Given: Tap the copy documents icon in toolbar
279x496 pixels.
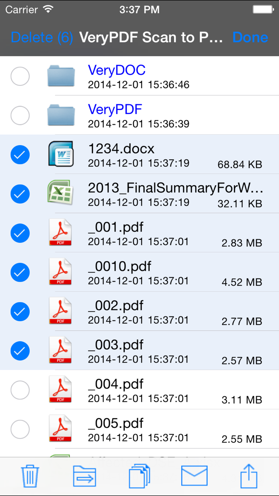Looking at the screenshot, I should click(139, 476).
